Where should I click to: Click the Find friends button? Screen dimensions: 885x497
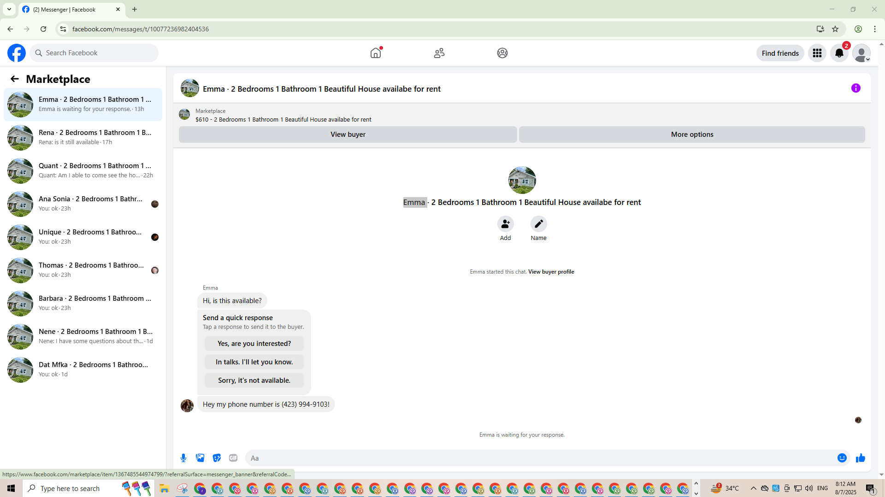coord(780,53)
